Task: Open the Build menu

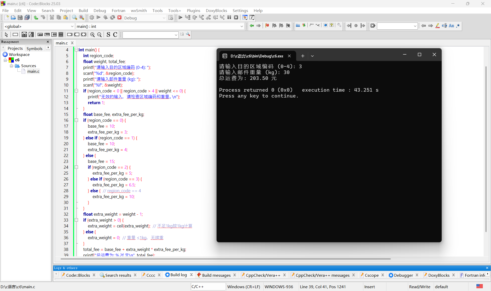Action: point(83,10)
